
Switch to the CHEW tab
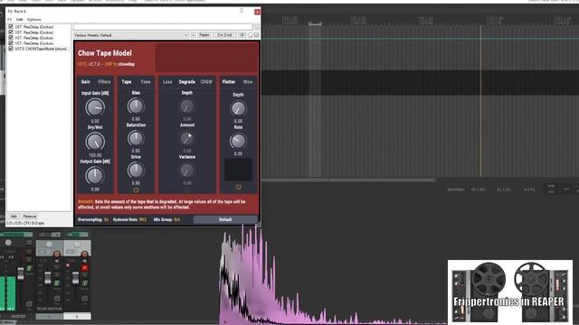click(206, 82)
